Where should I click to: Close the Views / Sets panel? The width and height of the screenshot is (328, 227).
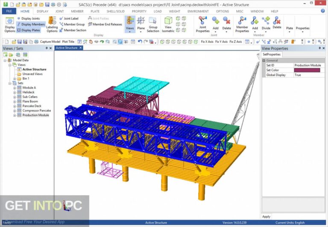pyautogui.click(x=50, y=48)
